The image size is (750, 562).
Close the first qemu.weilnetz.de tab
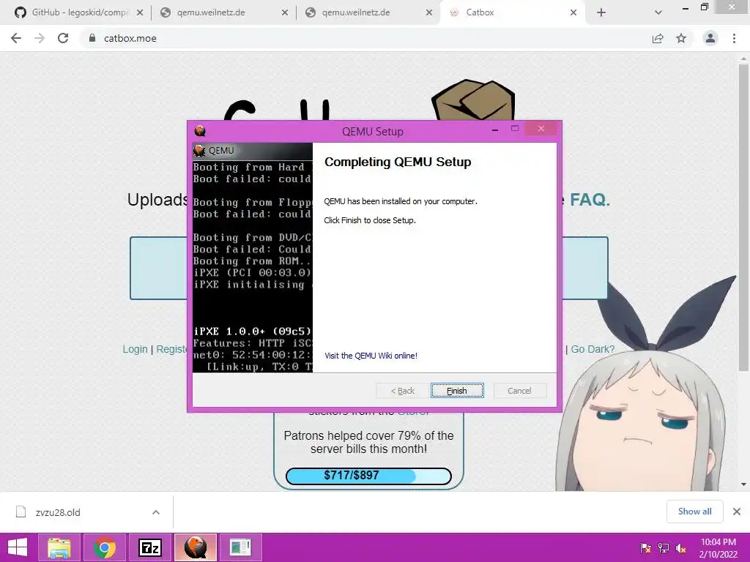click(x=285, y=13)
